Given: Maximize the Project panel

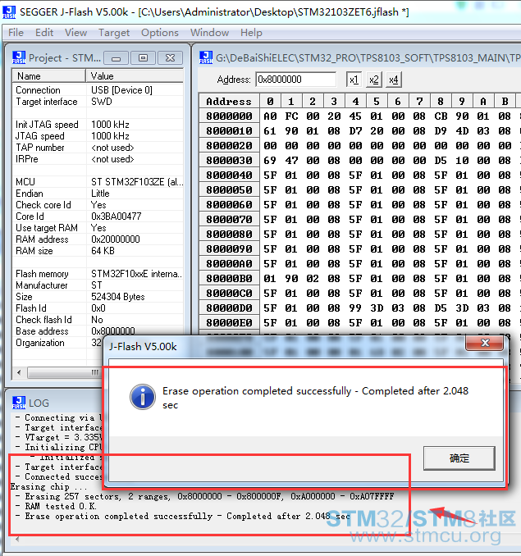Looking at the screenshot, I should click(143, 57).
